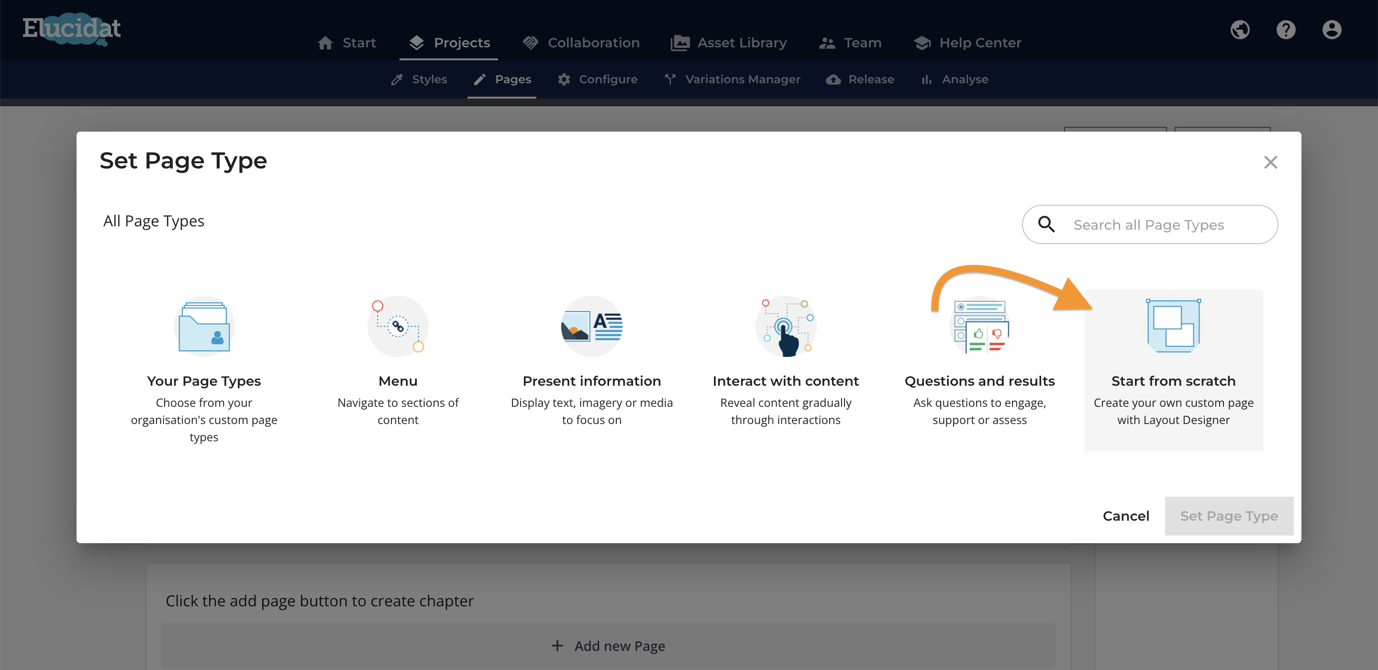Image resolution: width=1378 pixels, height=670 pixels.
Task: Select the Start from scratch icon
Action: pos(1174,326)
